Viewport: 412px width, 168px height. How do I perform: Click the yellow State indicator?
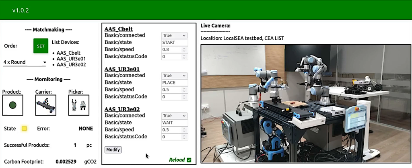pos(24,129)
